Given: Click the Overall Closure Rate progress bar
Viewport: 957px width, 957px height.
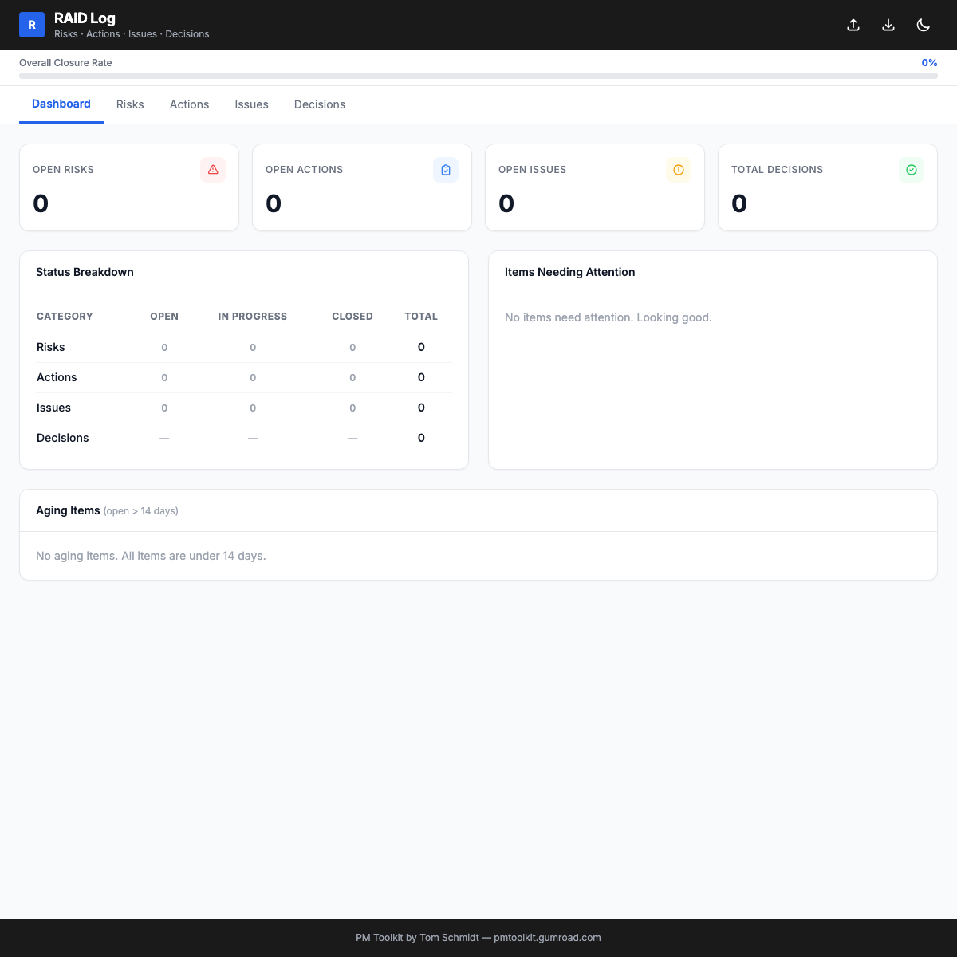Looking at the screenshot, I should click(x=478, y=76).
